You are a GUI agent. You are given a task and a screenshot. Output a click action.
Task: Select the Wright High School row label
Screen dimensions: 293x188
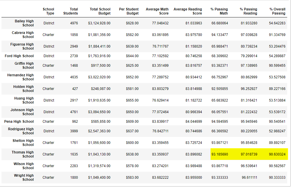coord(24,178)
